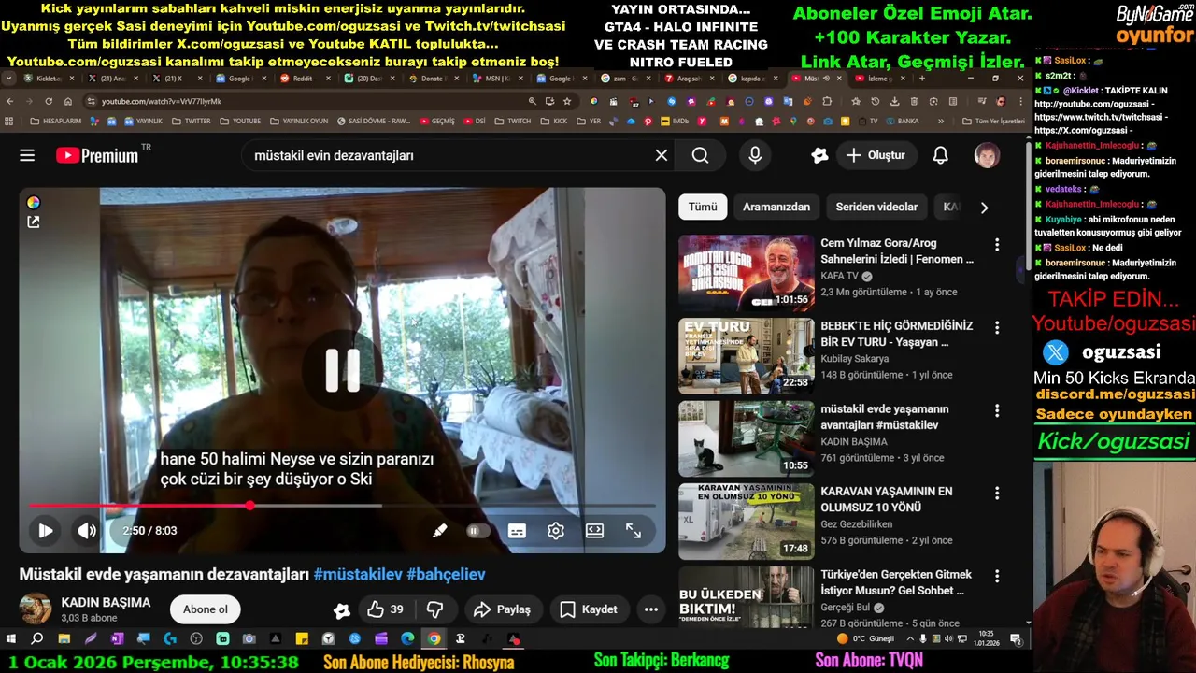Open the EV TURU video thumbnail
The height and width of the screenshot is (673, 1196).
tap(746, 355)
